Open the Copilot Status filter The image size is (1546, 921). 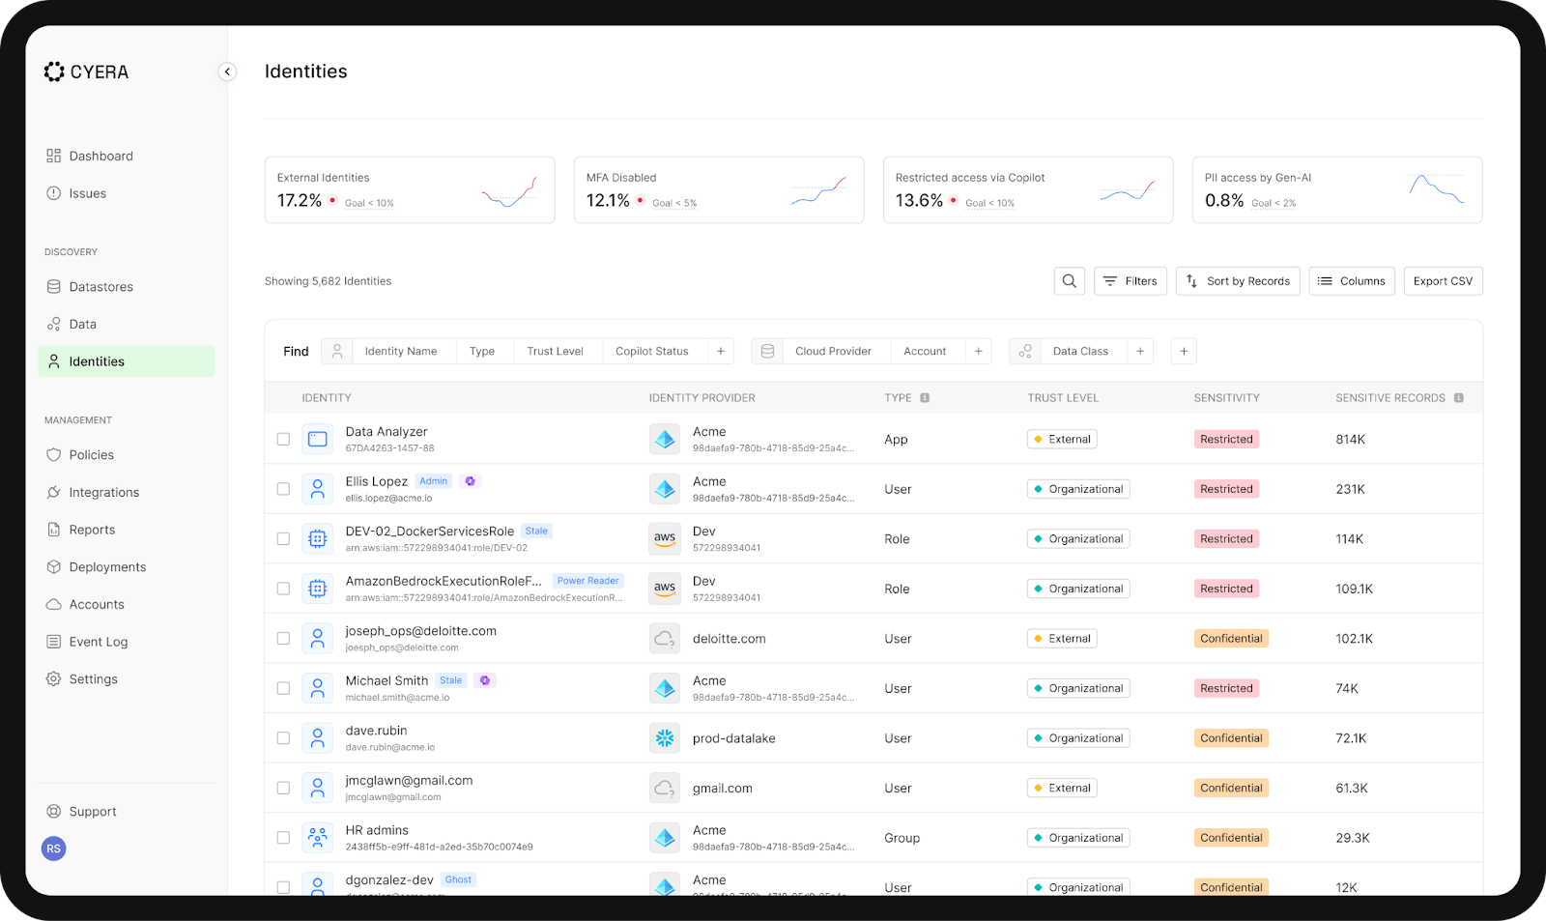click(652, 351)
